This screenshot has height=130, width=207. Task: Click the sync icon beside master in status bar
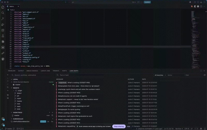coord(14,129)
